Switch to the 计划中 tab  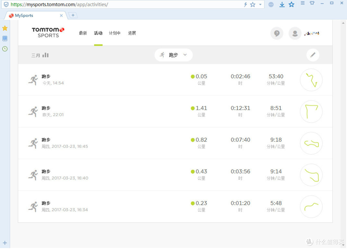115,33
